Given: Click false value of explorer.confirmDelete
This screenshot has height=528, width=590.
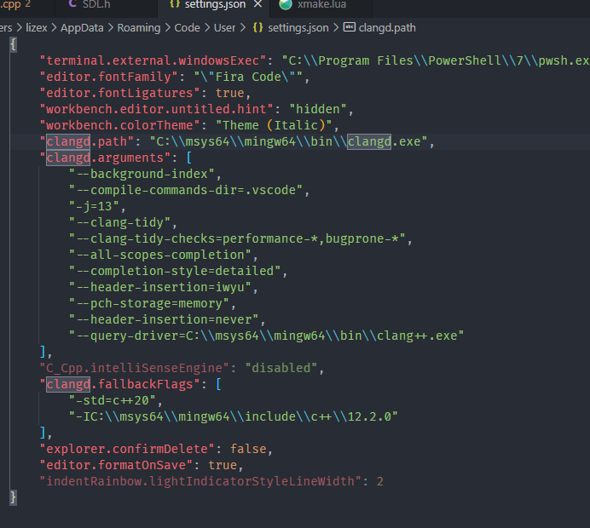Looking at the screenshot, I should tap(248, 448).
